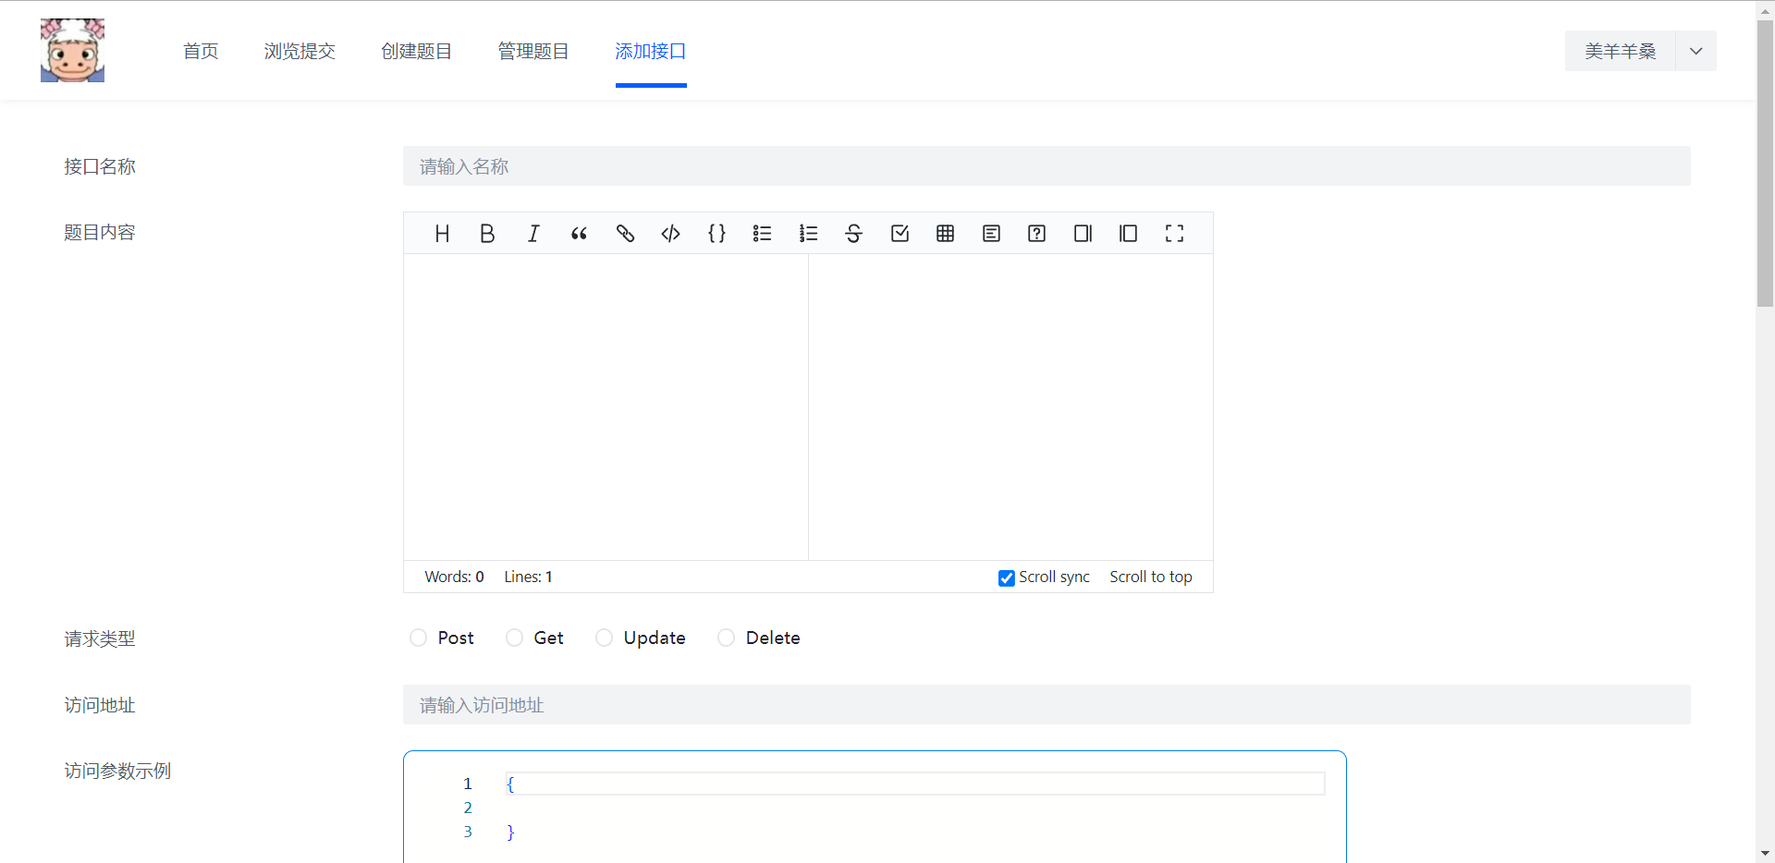Click the closing brace on line 3
The height and width of the screenshot is (863, 1775).
pyautogui.click(x=510, y=832)
